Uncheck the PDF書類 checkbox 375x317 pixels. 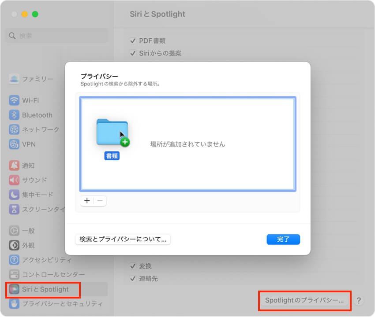(x=133, y=41)
